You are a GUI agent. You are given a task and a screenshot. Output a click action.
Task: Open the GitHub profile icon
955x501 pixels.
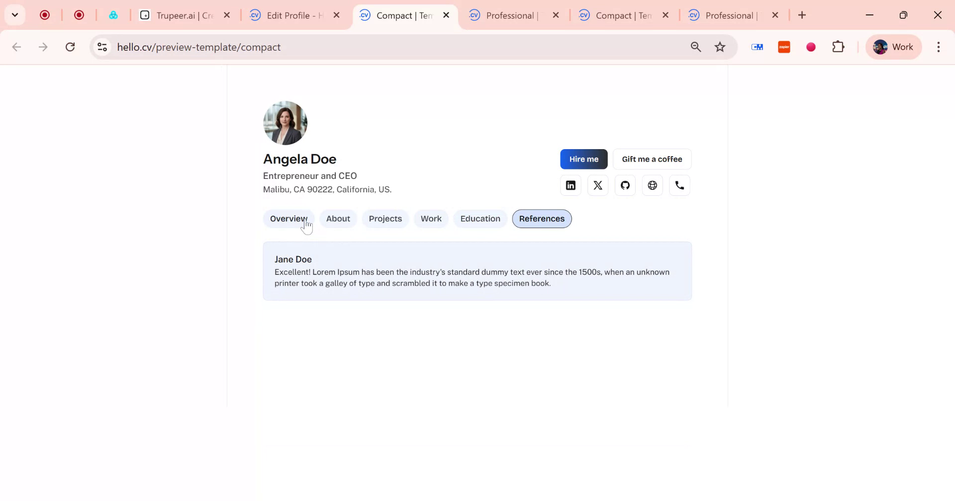pyautogui.click(x=625, y=185)
